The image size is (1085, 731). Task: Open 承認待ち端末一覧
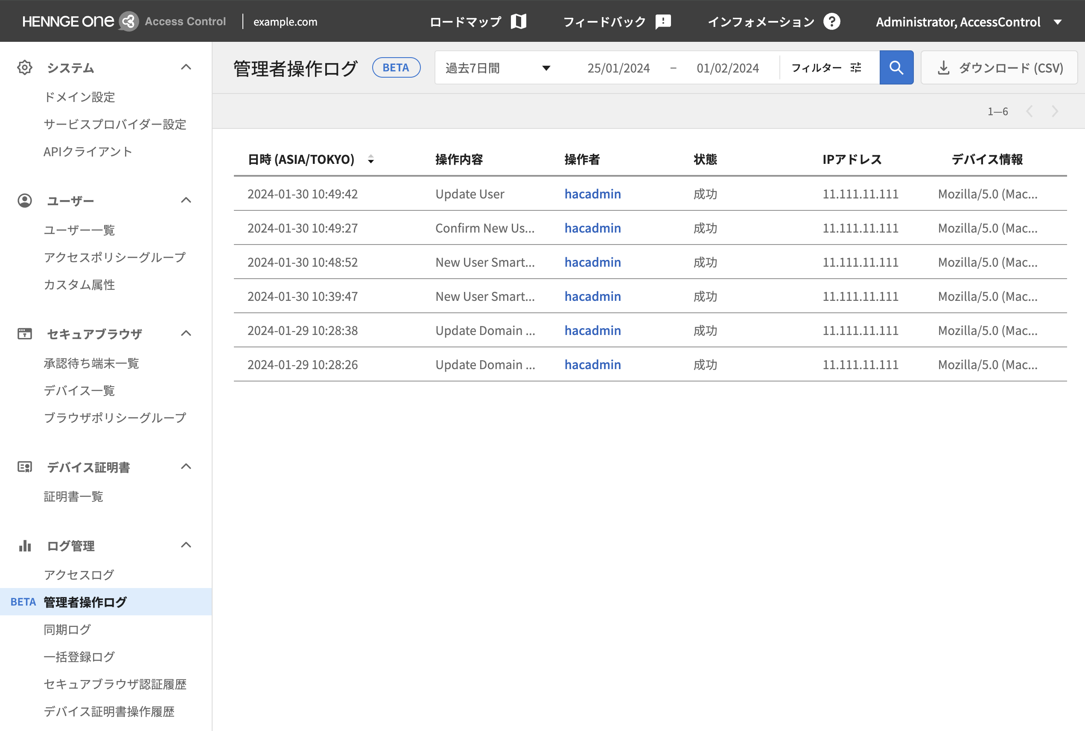[x=91, y=363]
